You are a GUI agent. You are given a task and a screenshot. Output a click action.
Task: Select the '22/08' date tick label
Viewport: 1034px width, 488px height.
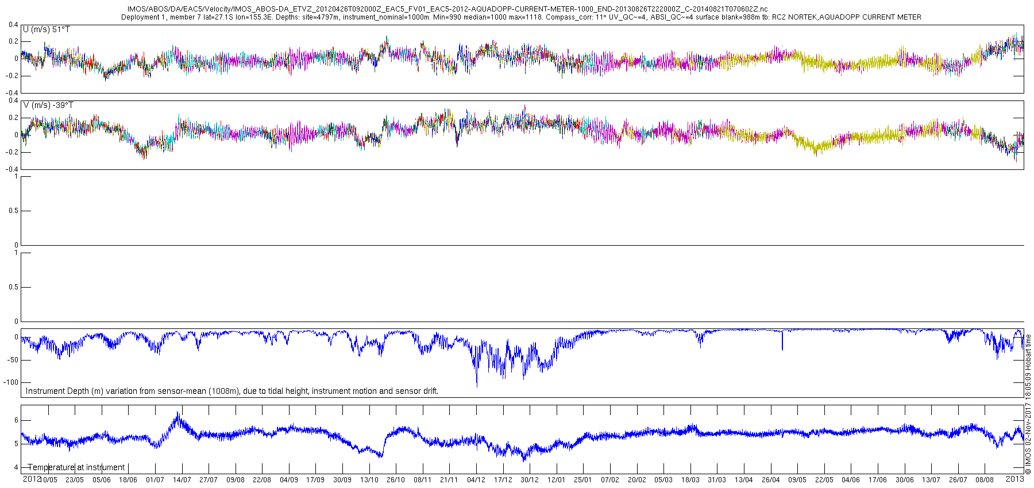[262, 480]
